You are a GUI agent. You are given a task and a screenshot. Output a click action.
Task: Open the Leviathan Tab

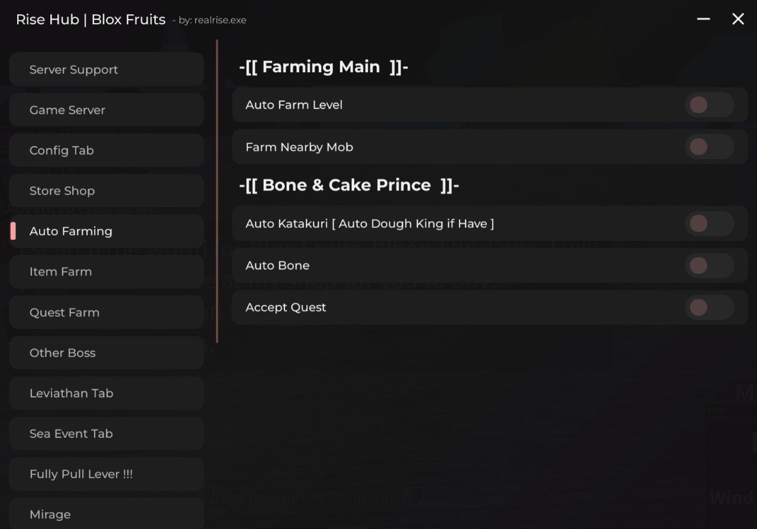coord(106,393)
